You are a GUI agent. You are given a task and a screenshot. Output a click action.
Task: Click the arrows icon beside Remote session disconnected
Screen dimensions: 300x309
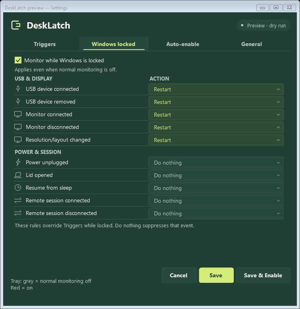pos(18,213)
